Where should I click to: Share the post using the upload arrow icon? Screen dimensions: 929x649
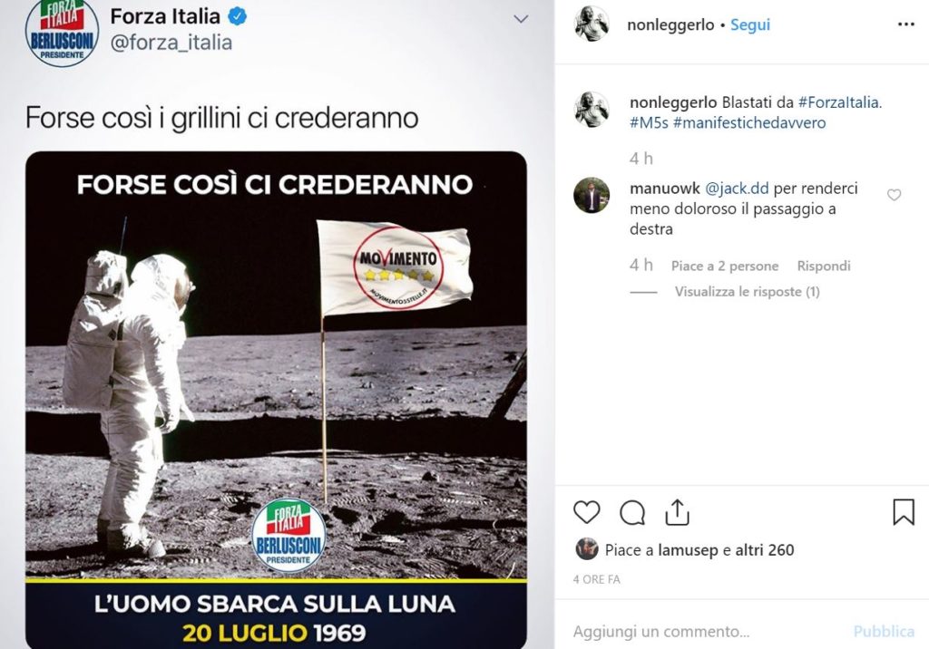(x=677, y=512)
